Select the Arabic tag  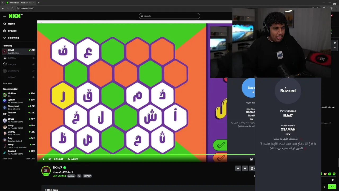[x=71, y=176]
